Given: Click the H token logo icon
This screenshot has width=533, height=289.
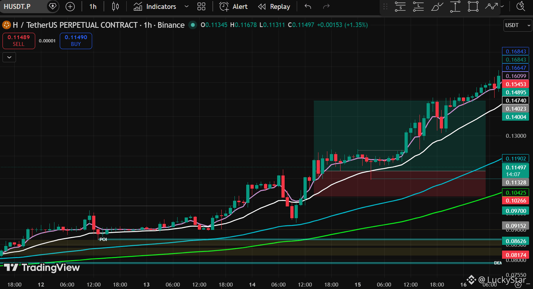Looking at the screenshot, I should click(x=6, y=25).
